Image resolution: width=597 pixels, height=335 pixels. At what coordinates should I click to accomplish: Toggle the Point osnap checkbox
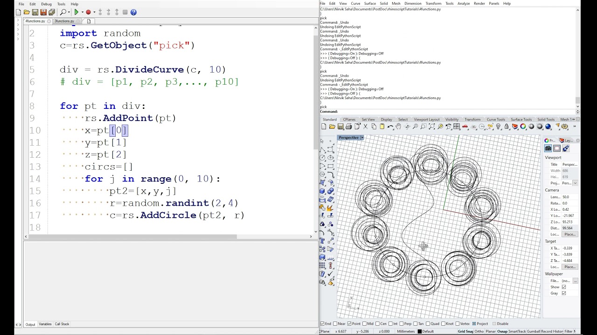click(x=349, y=324)
